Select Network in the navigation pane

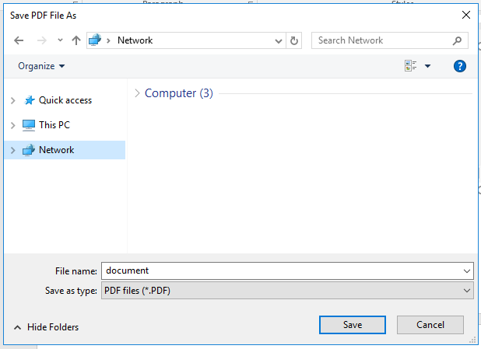[x=56, y=150]
